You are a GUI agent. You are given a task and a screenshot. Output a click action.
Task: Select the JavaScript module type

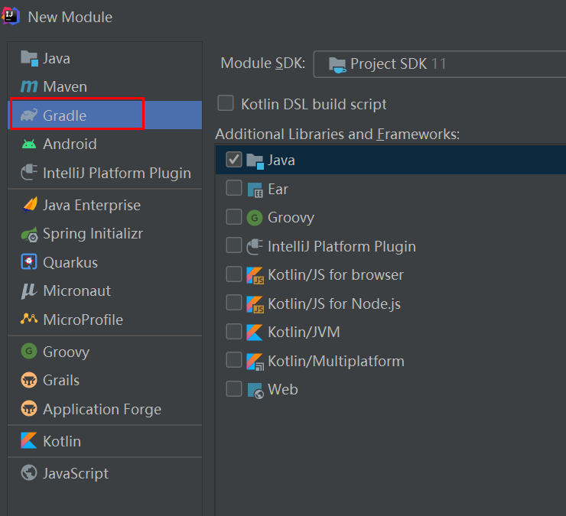(105, 473)
